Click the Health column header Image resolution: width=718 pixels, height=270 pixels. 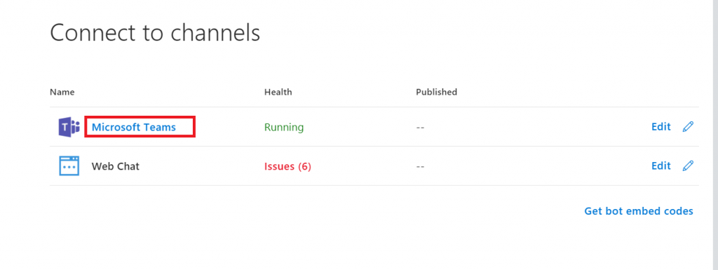[278, 92]
